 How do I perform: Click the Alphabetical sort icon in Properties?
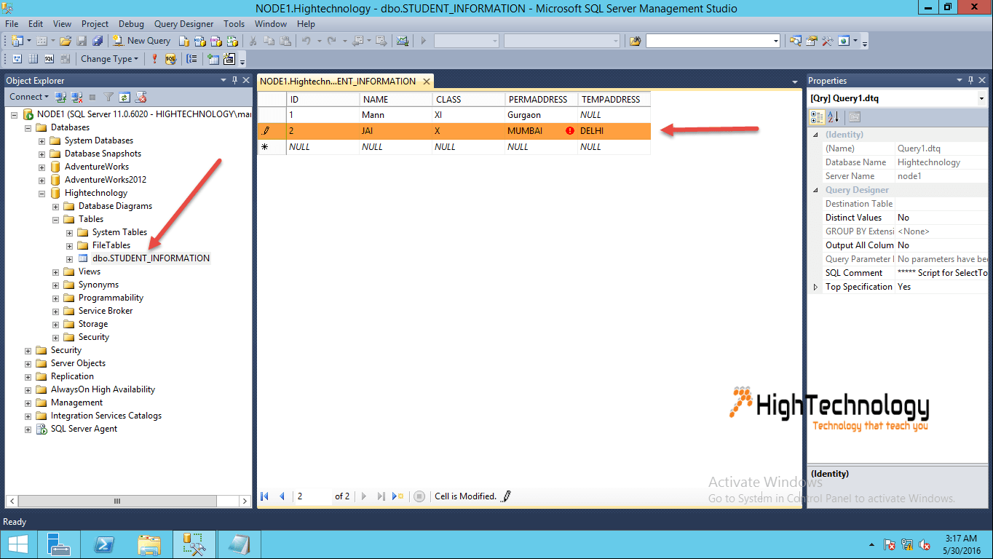[x=834, y=116]
